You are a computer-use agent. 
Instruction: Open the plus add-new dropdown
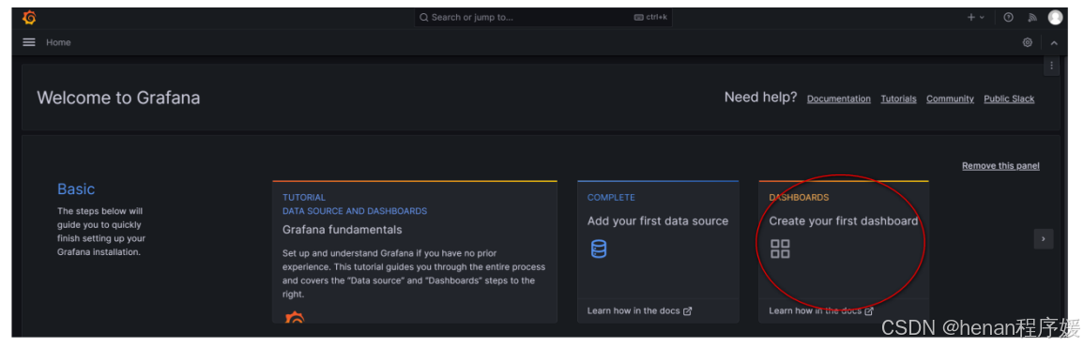(975, 17)
